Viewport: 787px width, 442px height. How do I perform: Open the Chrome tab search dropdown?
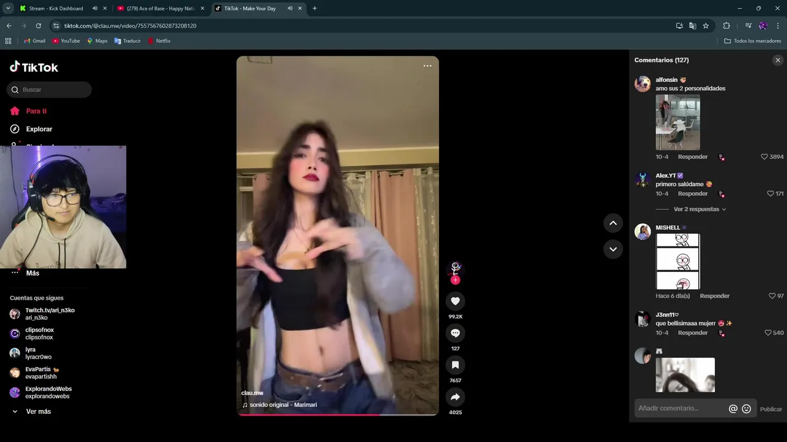coord(8,9)
